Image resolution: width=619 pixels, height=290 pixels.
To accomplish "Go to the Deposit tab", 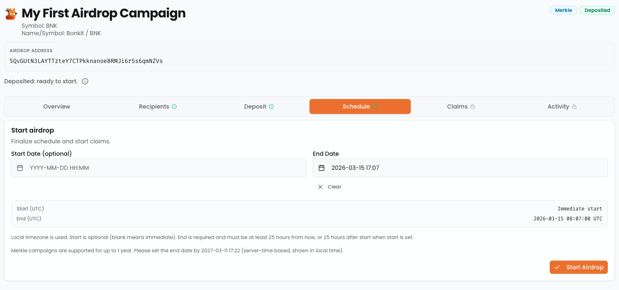I will point(255,106).
